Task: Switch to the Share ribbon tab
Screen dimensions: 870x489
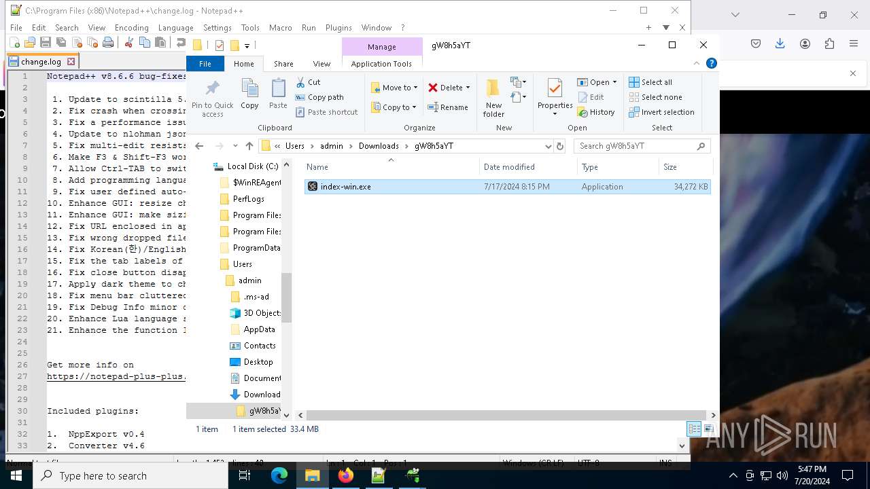Action: click(283, 64)
